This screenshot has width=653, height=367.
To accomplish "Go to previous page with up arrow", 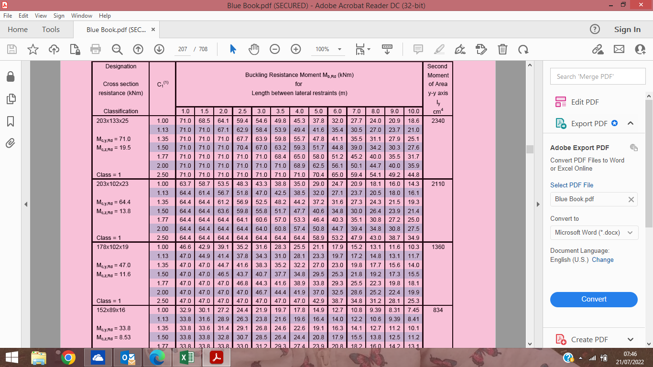I will pos(138,49).
